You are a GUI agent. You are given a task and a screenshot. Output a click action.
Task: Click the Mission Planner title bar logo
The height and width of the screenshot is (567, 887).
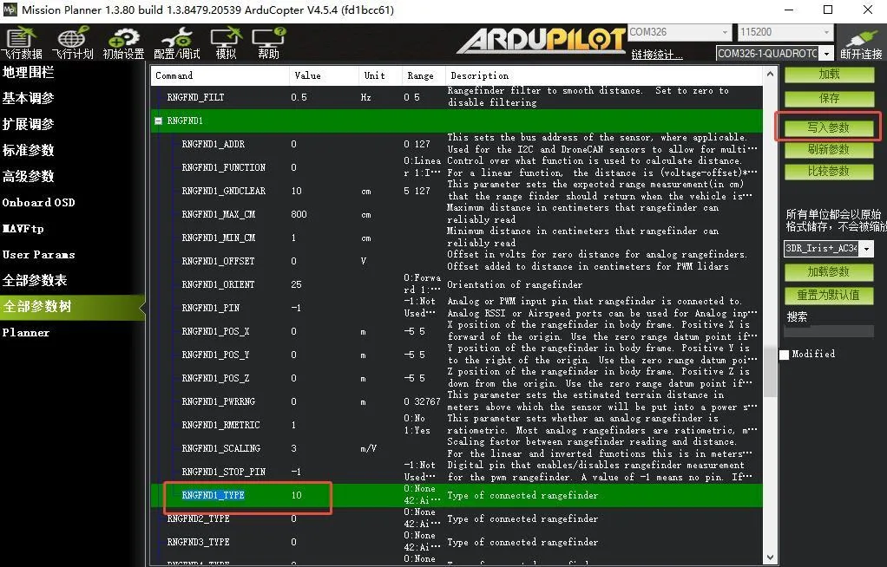(x=10, y=10)
